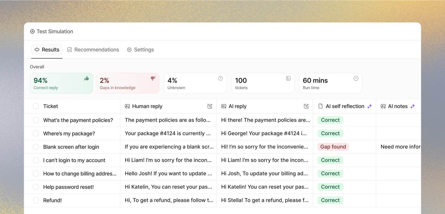445x214 pixels.
Task: Click the tickets icon on 100 tickets card
Action: click(288, 78)
